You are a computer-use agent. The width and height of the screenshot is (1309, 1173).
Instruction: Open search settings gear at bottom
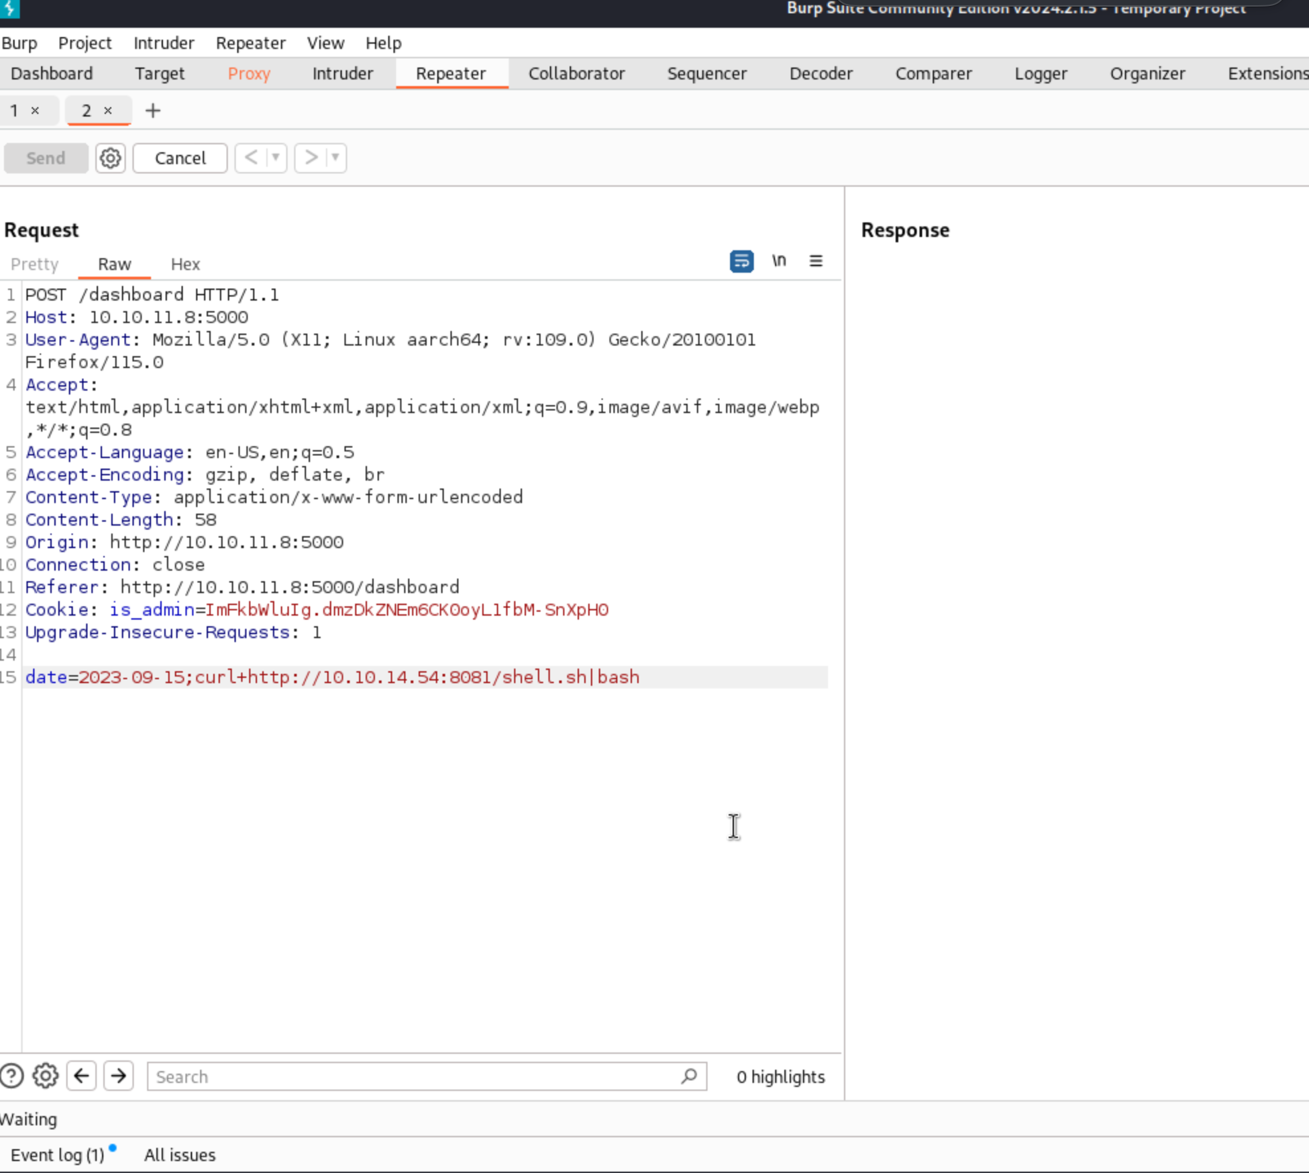click(46, 1076)
